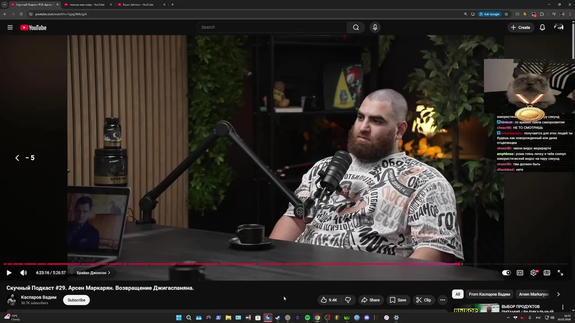The image size is (575, 323).
Task: Play the video
Action: coord(9,273)
